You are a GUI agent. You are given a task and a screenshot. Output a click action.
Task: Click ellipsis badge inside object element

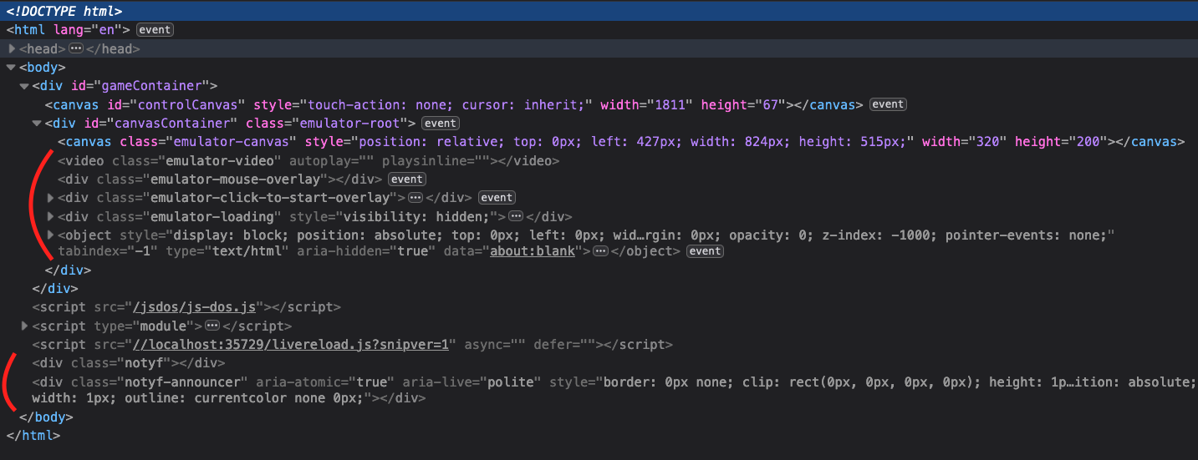[x=600, y=251]
